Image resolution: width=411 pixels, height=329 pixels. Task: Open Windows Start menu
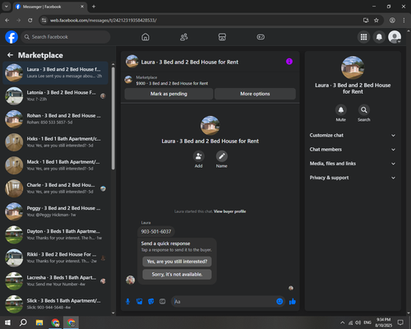coord(7,322)
